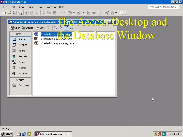Screen dimensions: 183x137
Task: Collapse the Groups bar header
Action: 20,80
